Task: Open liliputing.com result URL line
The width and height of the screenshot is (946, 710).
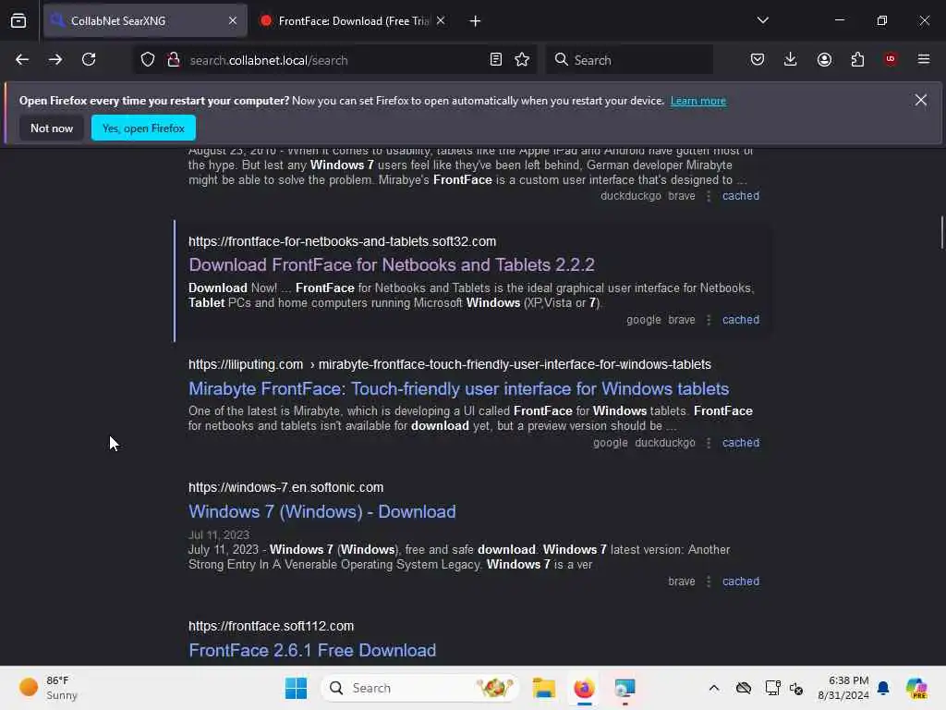Action: [450, 364]
